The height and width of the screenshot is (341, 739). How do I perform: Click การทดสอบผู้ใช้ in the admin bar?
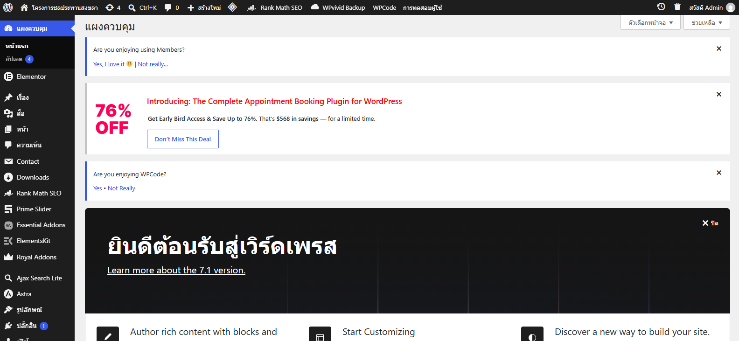pyautogui.click(x=423, y=7)
